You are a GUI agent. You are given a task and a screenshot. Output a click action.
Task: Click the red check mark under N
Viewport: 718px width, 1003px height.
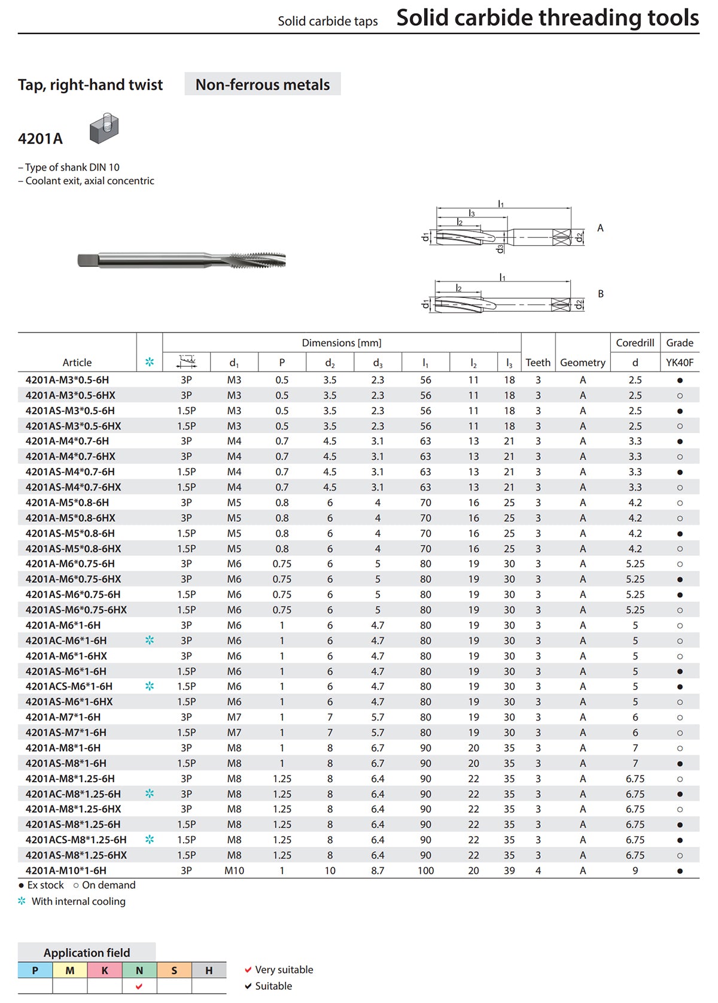[x=139, y=986]
